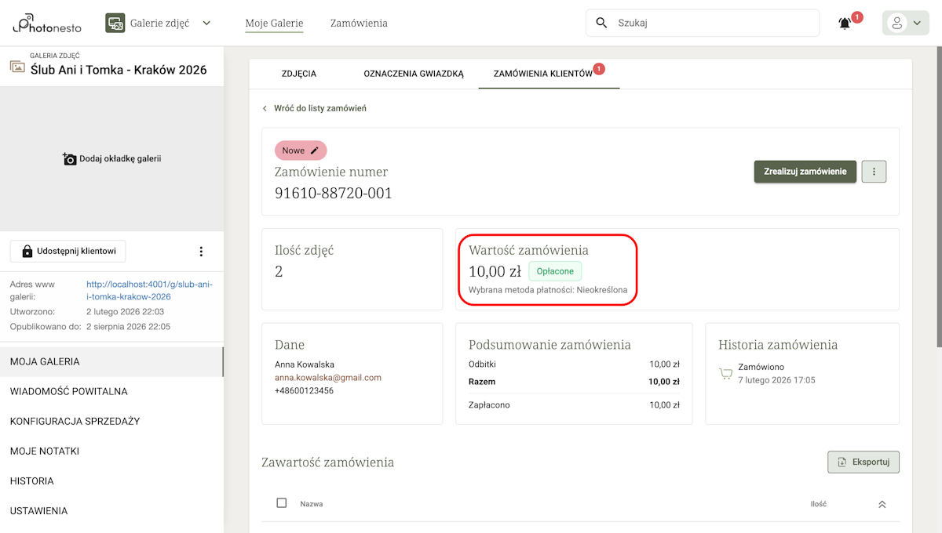Click the pencil icon next to Nowe status
The height and width of the screenshot is (533, 942).
tap(312, 149)
